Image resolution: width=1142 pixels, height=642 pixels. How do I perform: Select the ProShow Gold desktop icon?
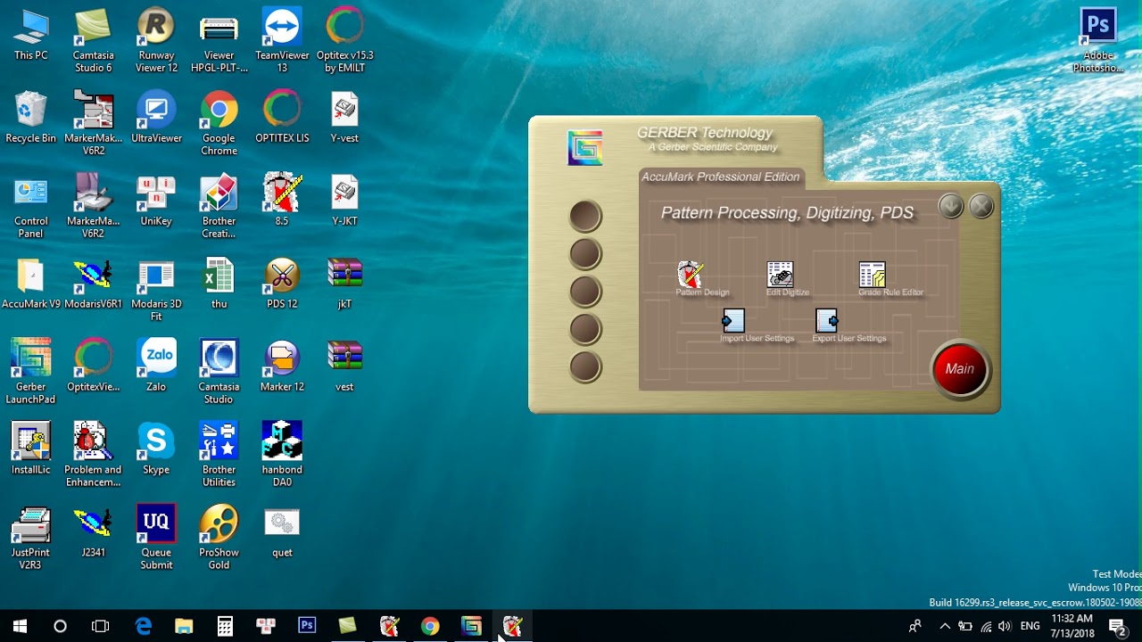tap(219, 537)
